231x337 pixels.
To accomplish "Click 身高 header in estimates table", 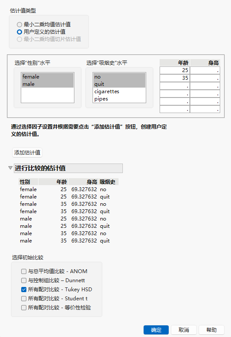I will 83,182.
